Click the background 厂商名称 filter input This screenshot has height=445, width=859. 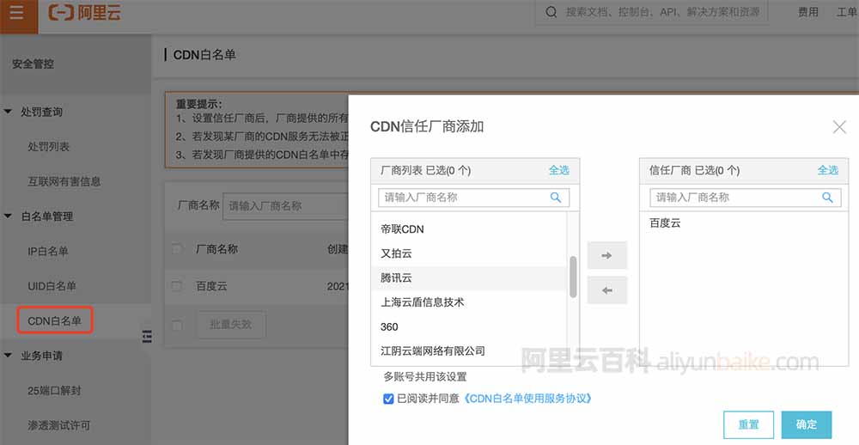coord(285,206)
